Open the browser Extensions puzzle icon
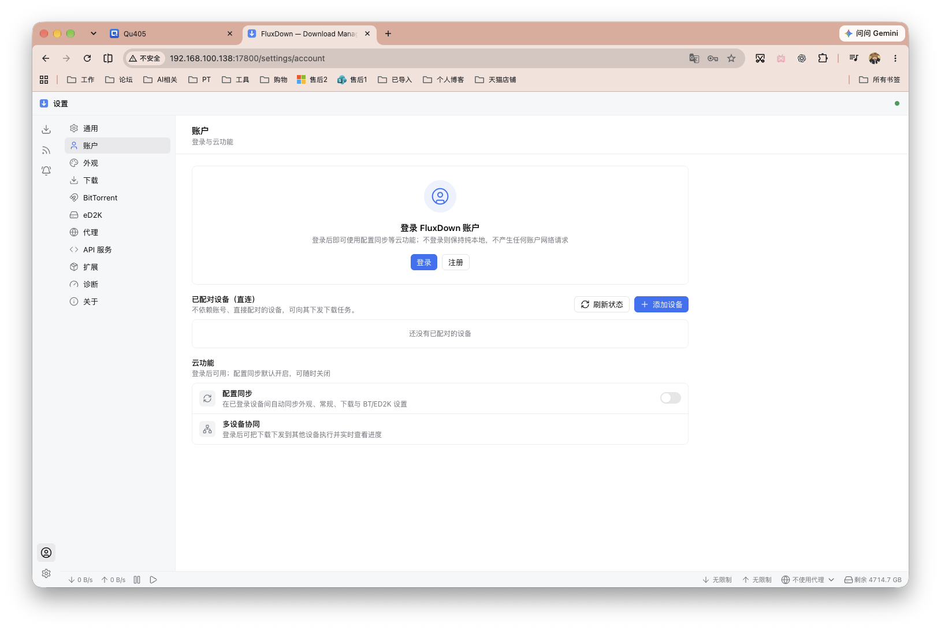Screen dimensions: 941x630 [x=823, y=58]
